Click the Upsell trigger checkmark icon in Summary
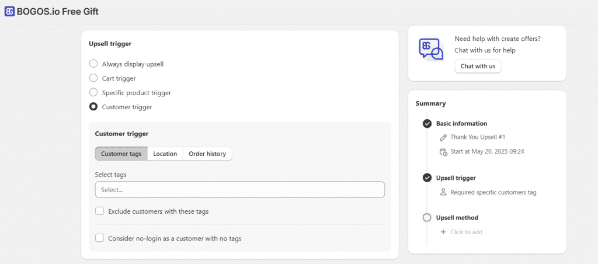The width and height of the screenshot is (598, 264). (x=427, y=178)
